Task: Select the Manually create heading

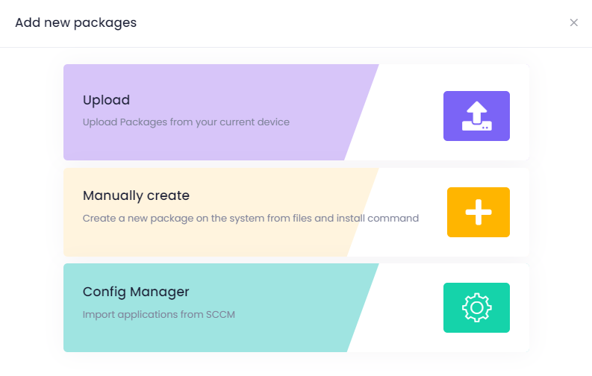Action: coord(136,195)
